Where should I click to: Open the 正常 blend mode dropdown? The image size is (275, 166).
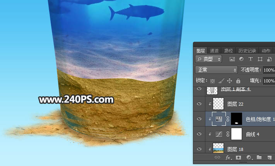(216, 70)
